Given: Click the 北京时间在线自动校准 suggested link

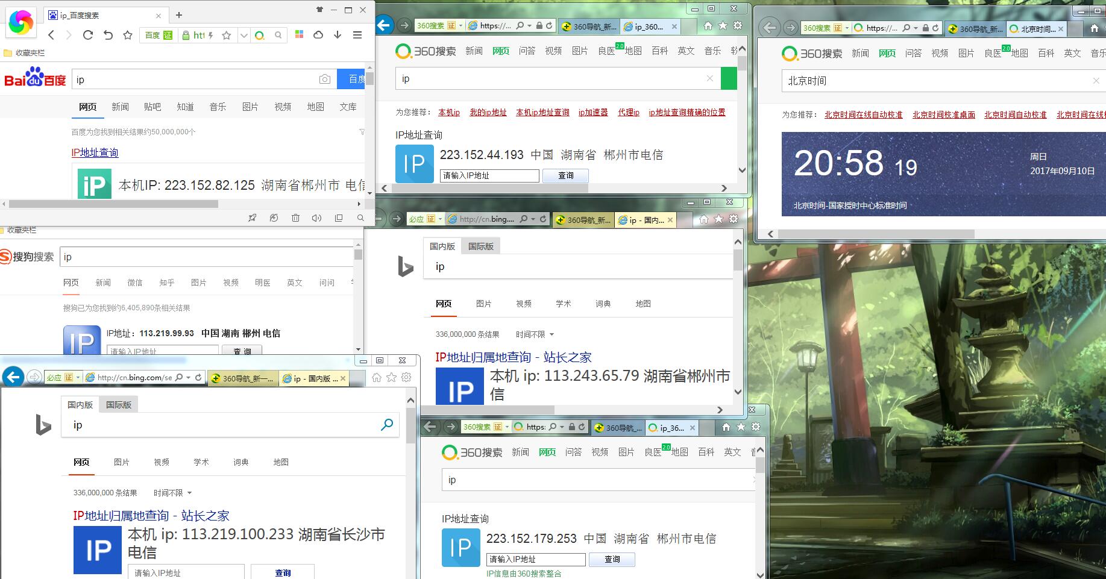Looking at the screenshot, I should click(864, 114).
